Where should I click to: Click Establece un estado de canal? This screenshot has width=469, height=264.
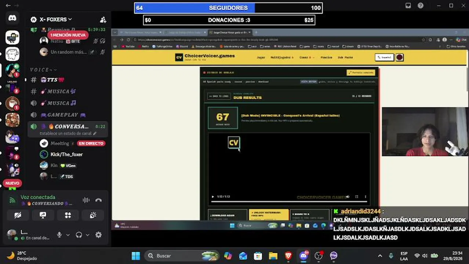(x=65, y=133)
